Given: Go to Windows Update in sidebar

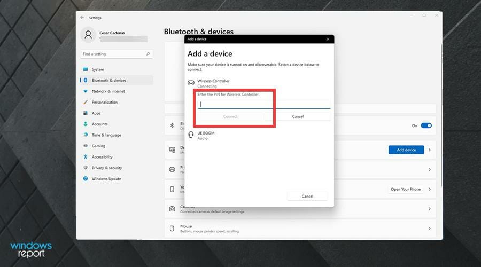Looking at the screenshot, I should pyautogui.click(x=106, y=179).
